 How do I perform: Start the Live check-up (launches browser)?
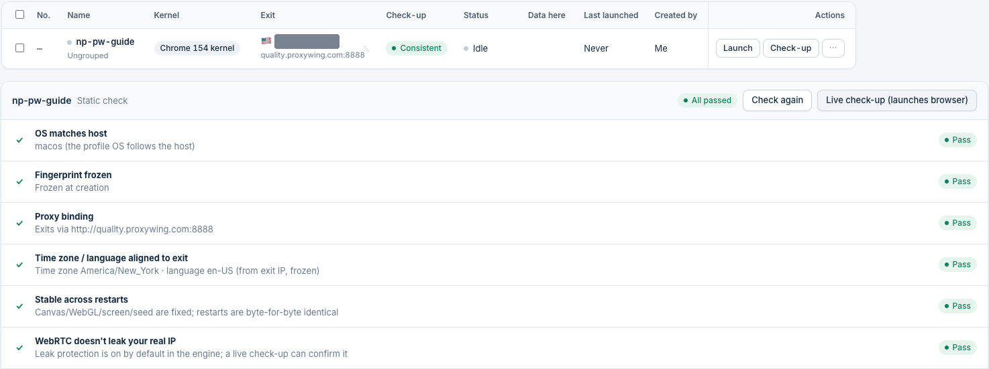(x=896, y=100)
